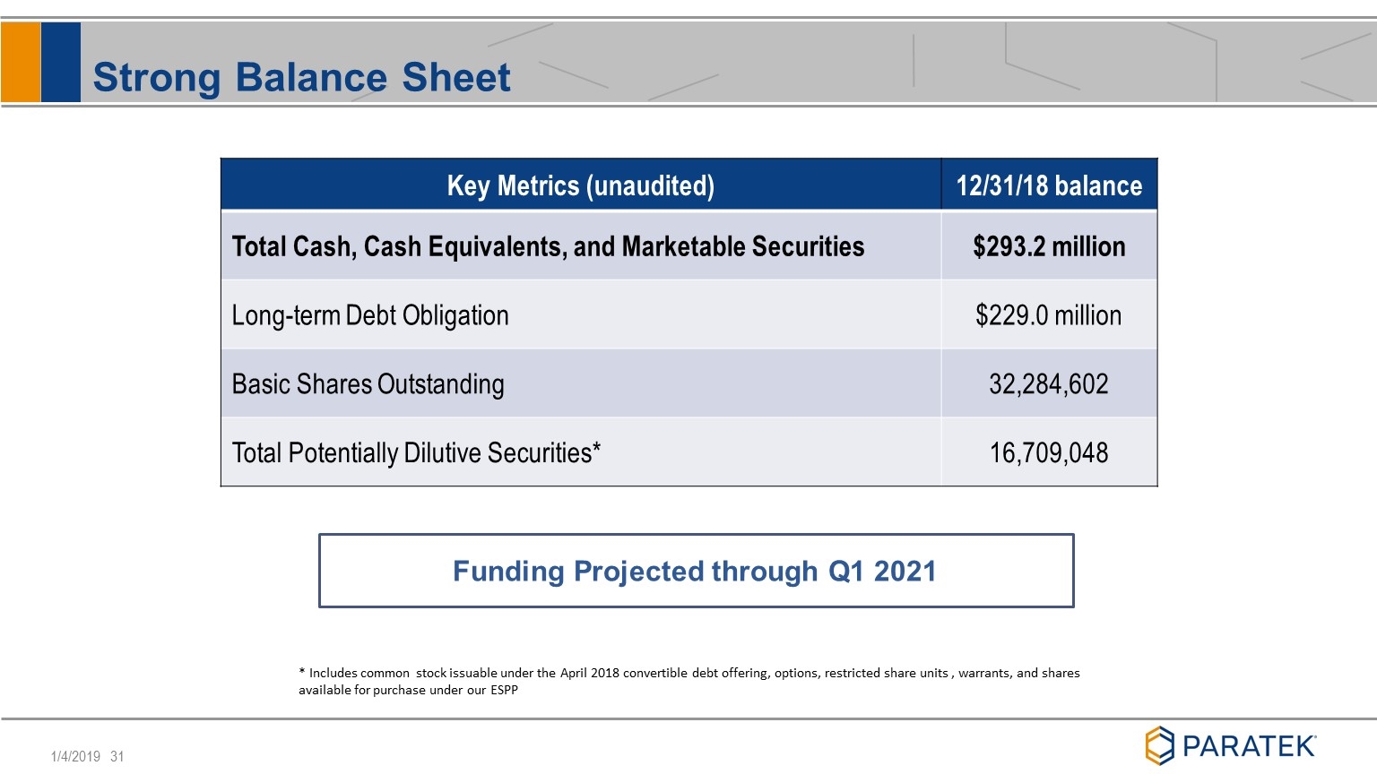
Task: Select the footnote beginning '* Includes common stock issuable'
Action: point(688,681)
